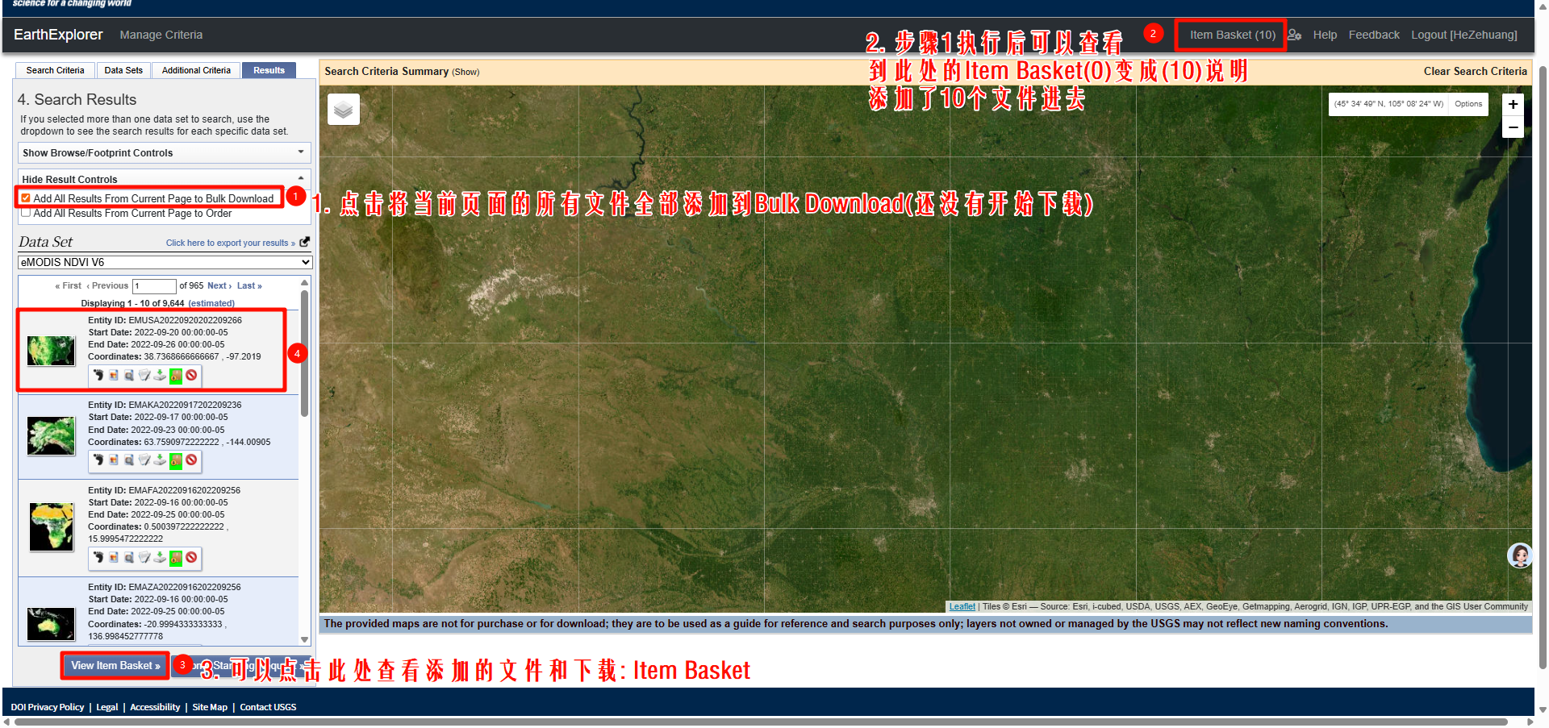The height and width of the screenshot is (728, 1549).
Task: Show browse overlay for EMUSA2022092020209266
Action: click(x=114, y=375)
